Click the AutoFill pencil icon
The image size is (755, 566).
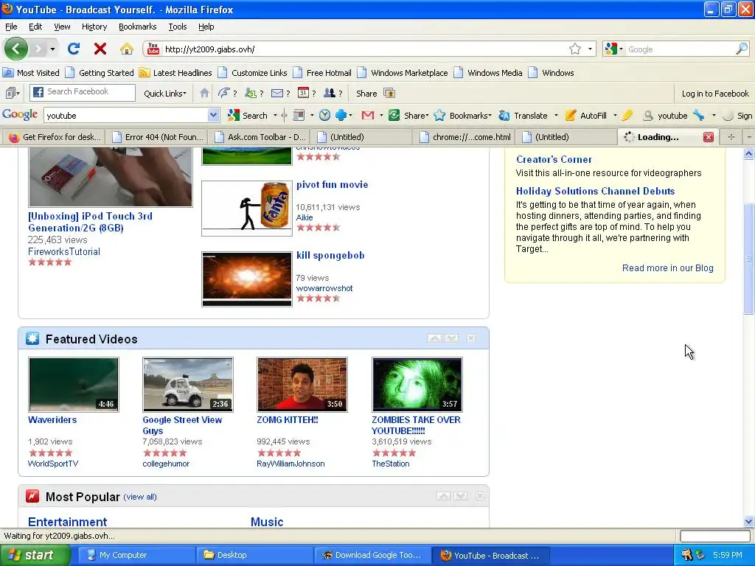pos(571,116)
